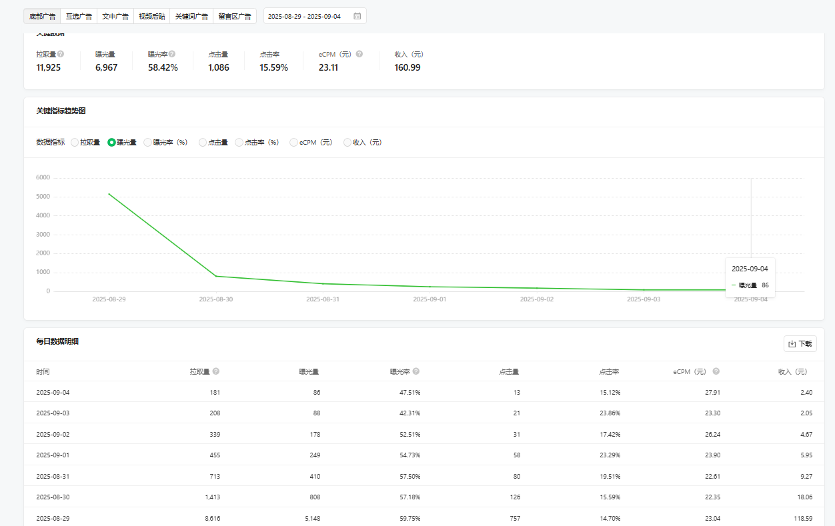
Task: Click the 58.42% 曝光率 summary value
Action: [163, 67]
